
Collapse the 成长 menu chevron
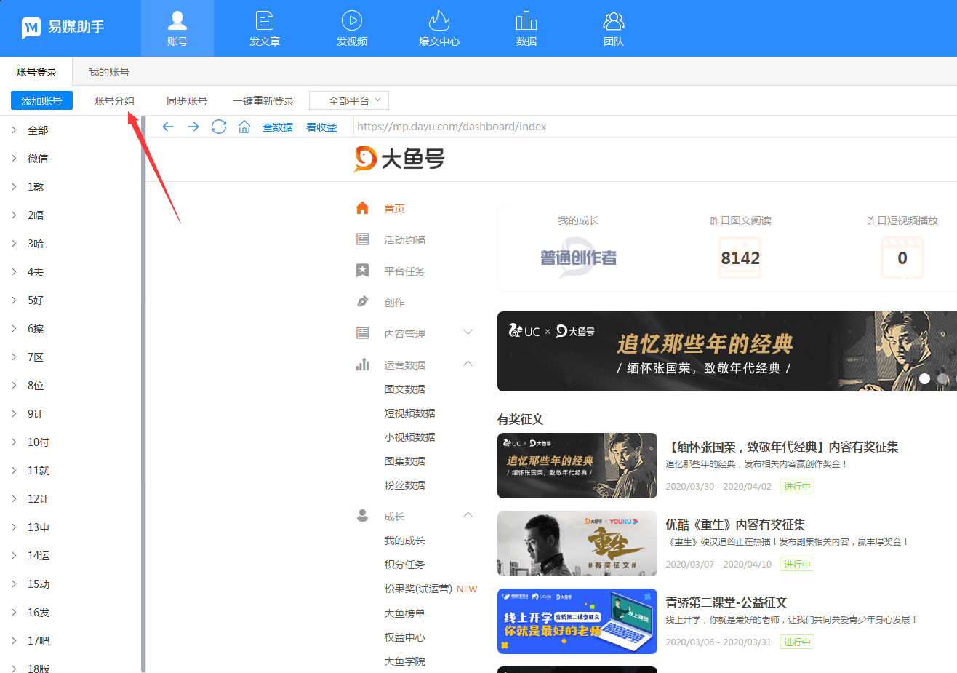(468, 514)
